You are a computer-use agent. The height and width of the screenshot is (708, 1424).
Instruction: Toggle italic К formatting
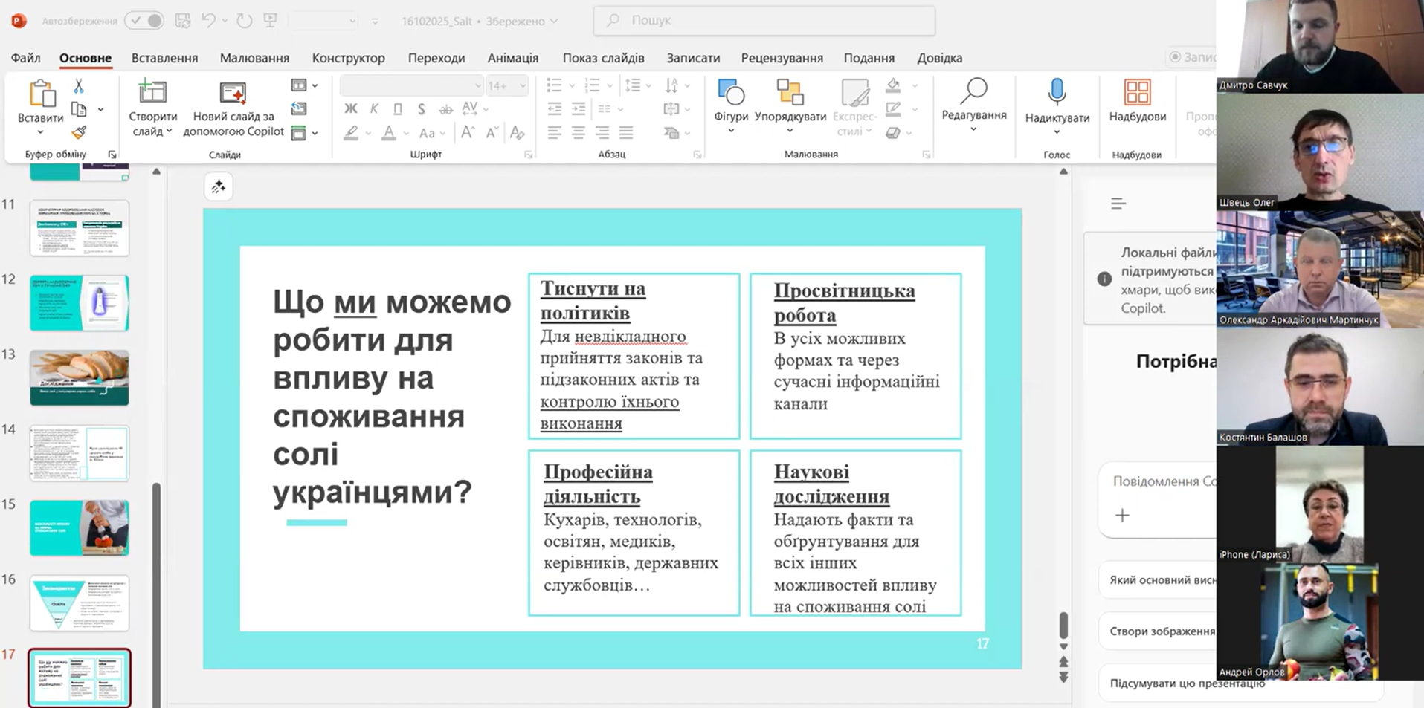point(374,109)
